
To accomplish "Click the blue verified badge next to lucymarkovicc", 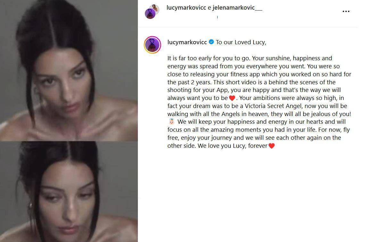I will coord(211,42).
